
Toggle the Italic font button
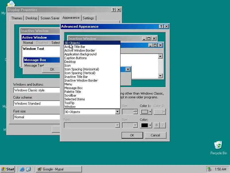click(x=163, y=125)
